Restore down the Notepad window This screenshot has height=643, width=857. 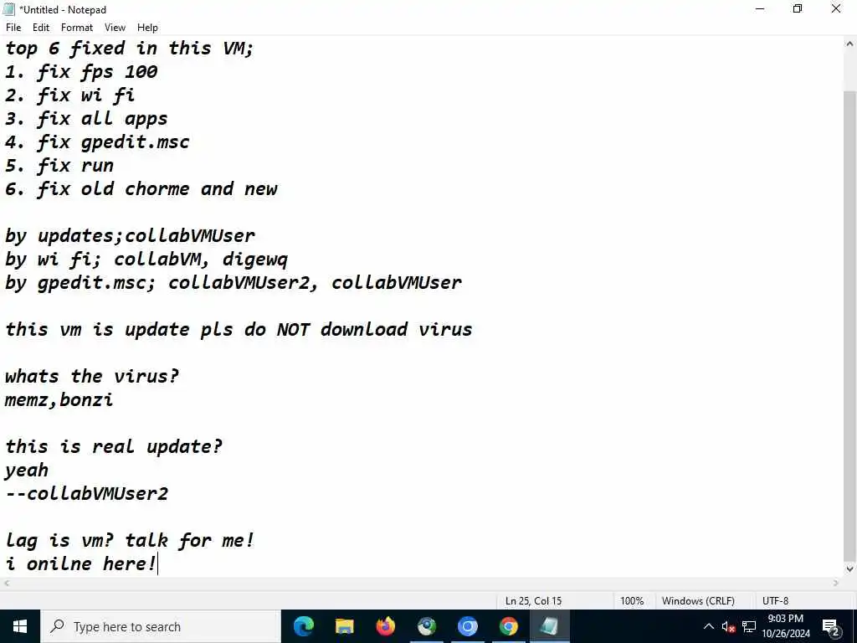798,8
